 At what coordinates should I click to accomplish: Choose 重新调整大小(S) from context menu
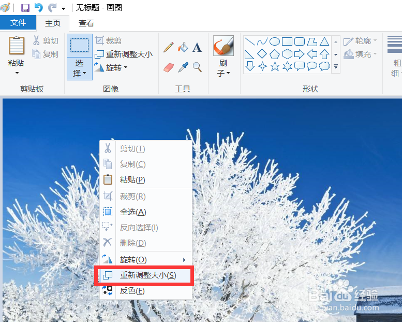[x=144, y=276]
